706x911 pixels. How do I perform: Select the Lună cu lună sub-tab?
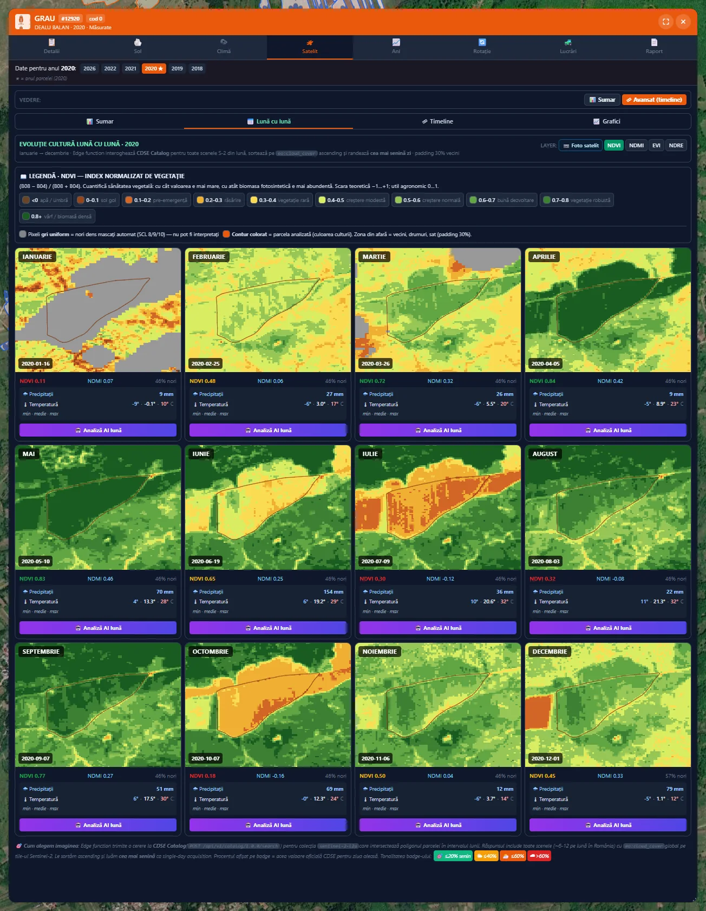[x=269, y=121]
